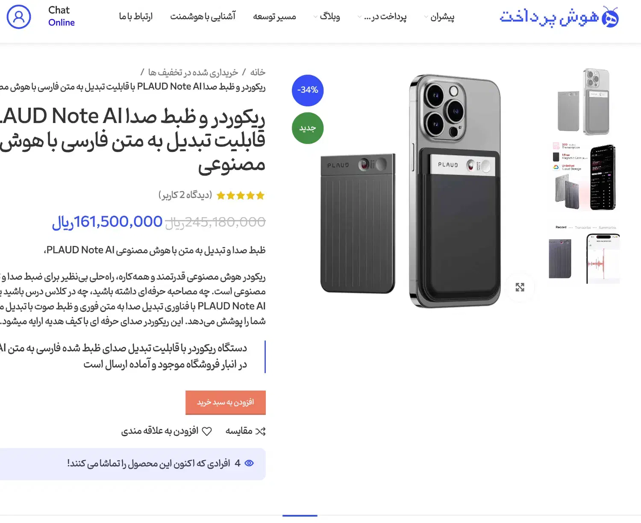The image size is (641, 523).
Task: Follow the خانه breadcrumb link
Action: coord(258,72)
